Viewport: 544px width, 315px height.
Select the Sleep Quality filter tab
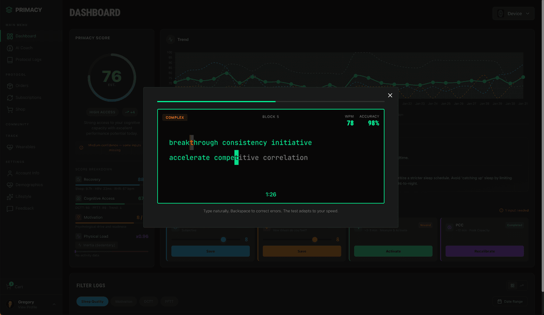(x=92, y=301)
